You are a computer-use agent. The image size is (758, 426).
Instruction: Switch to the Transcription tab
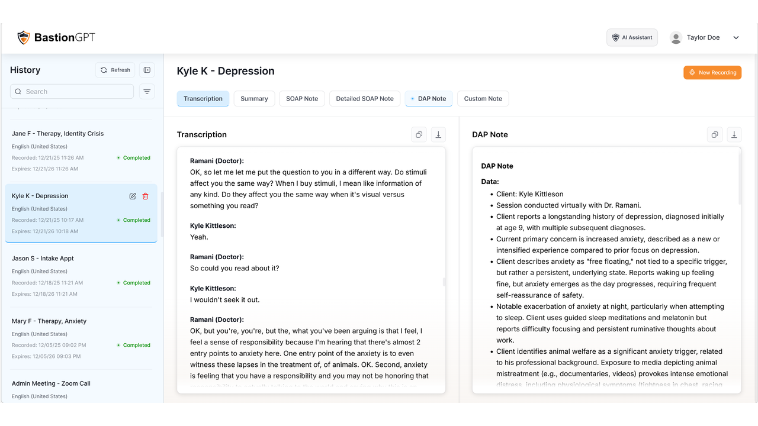[203, 99]
